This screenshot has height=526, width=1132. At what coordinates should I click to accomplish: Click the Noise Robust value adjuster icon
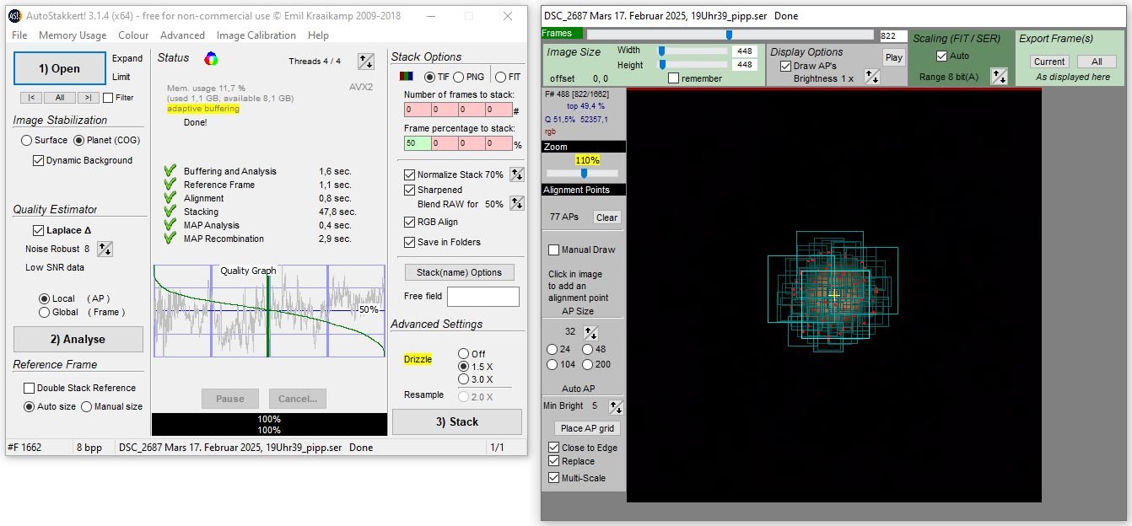click(105, 249)
